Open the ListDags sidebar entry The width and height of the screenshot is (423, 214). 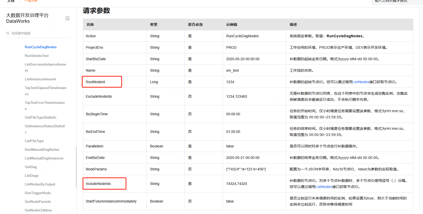pyautogui.click(x=32, y=175)
